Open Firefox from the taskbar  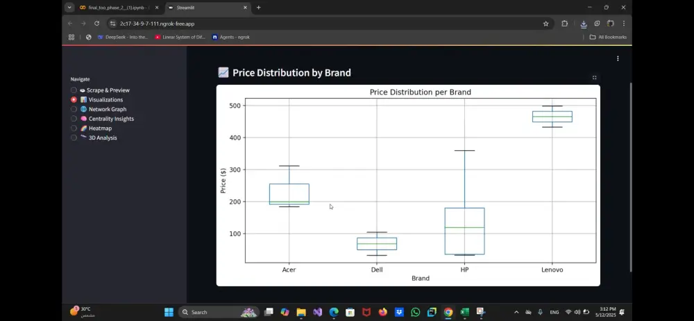point(383,312)
